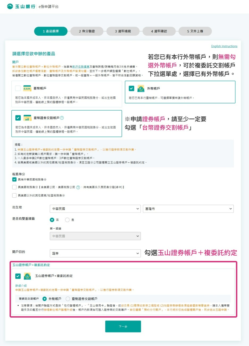
Task: Select the 4 資料確認 step tab
Action: [x=159, y=31]
